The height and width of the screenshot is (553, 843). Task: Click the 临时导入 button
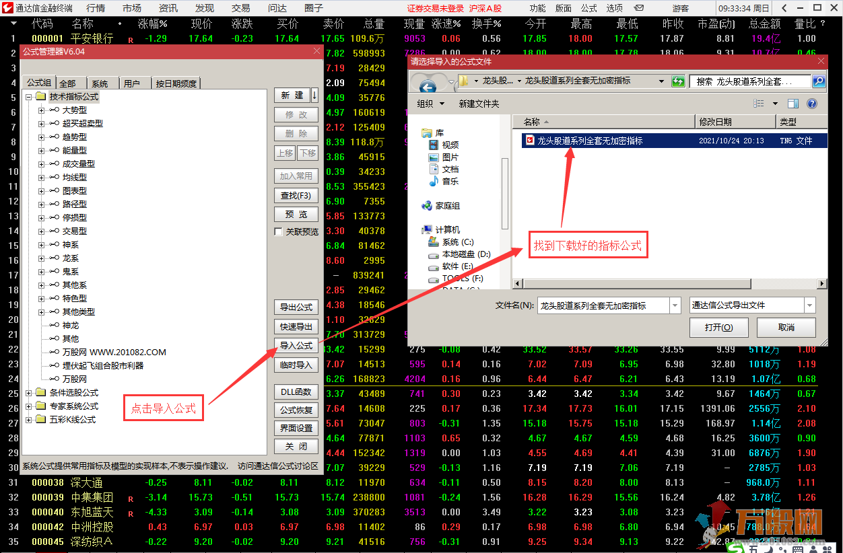pos(296,365)
